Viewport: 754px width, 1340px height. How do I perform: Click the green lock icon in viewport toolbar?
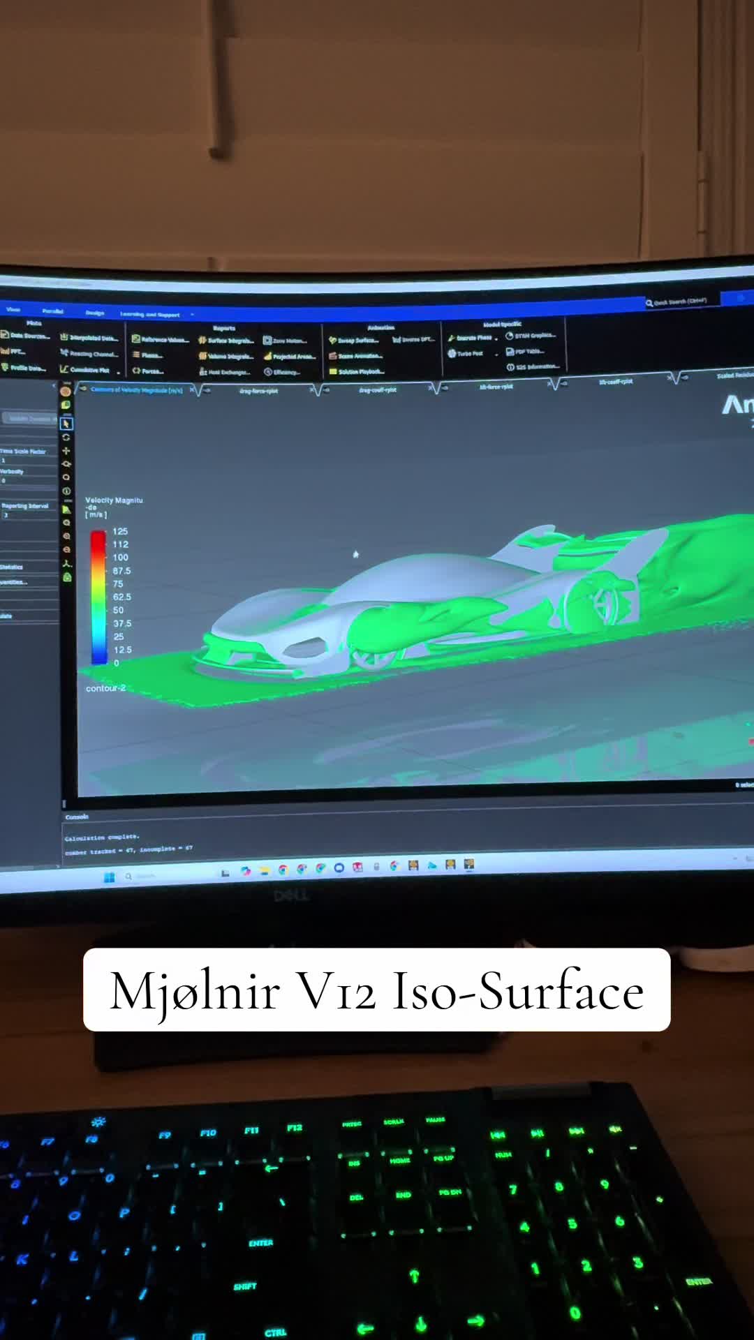click(x=67, y=577)
